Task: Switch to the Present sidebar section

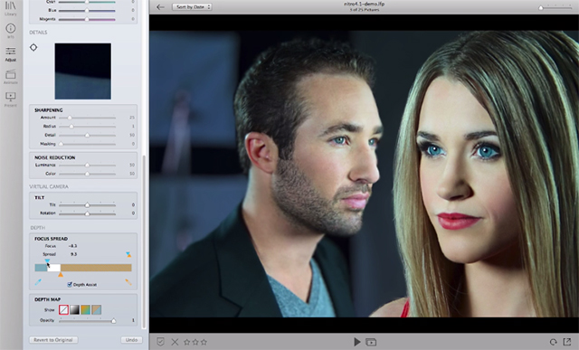Action: click(10, 99)
